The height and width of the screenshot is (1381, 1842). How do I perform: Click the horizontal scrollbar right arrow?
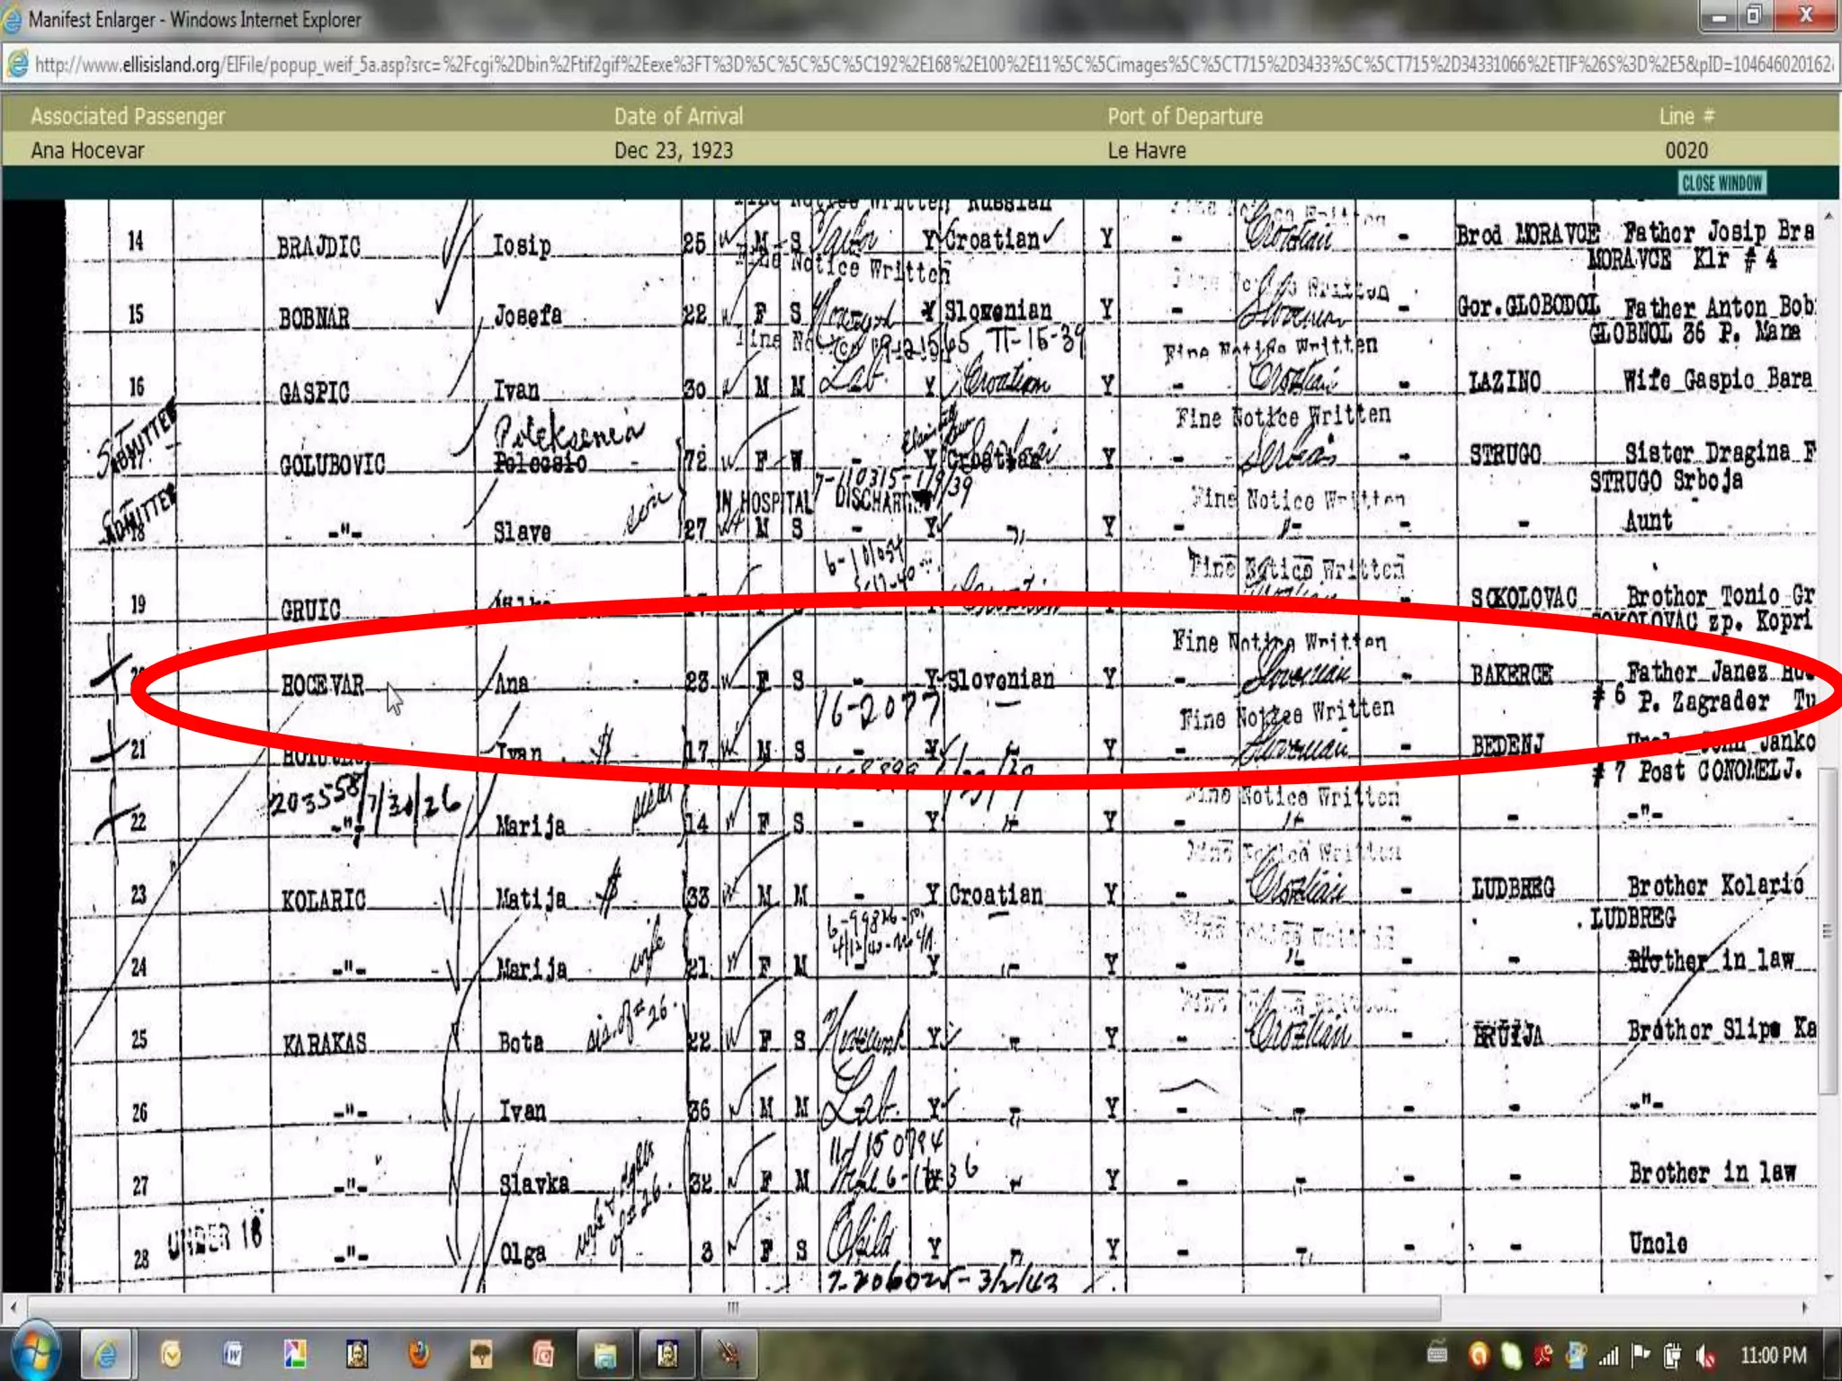tap(1804, 1307)
